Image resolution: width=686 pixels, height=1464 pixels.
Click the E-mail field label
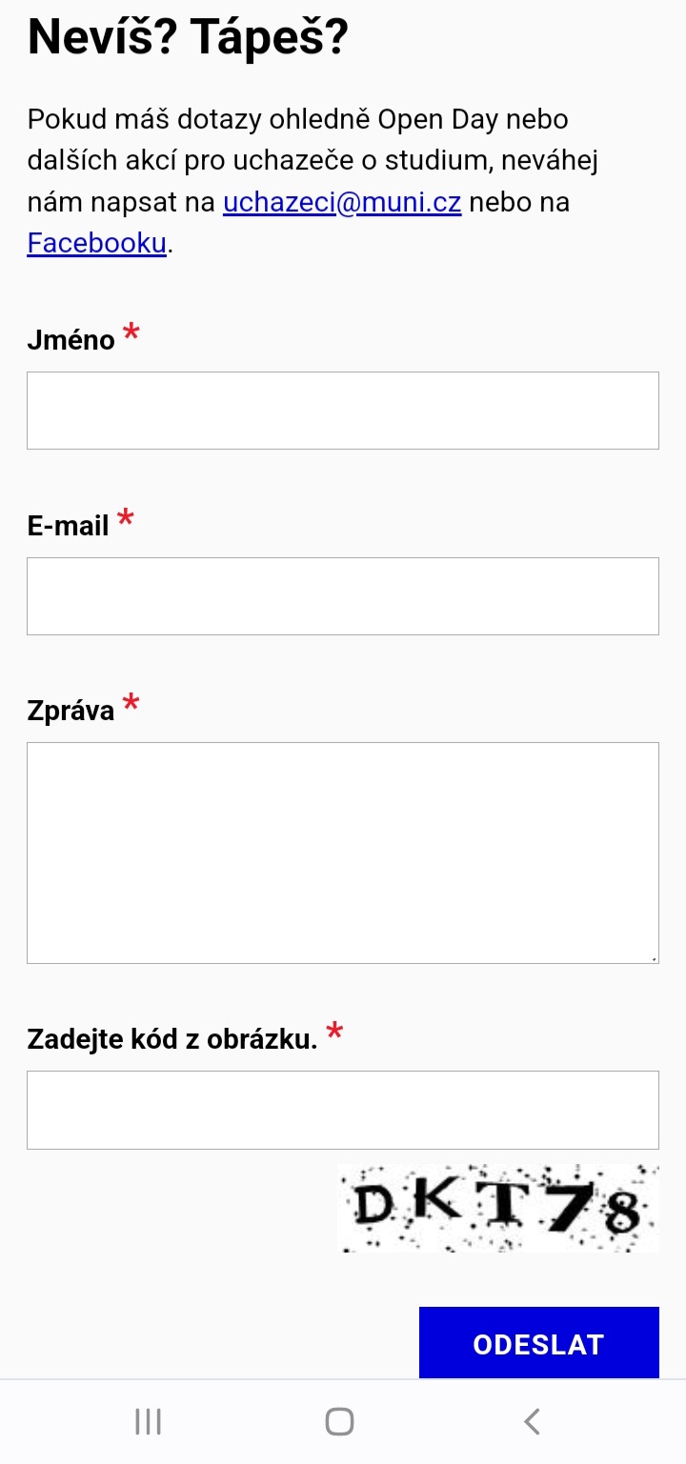coord(68,525)
